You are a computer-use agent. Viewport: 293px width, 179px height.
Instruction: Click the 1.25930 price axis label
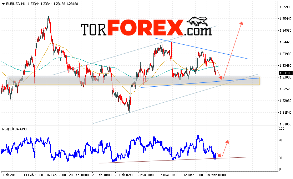click(x=286, y=7)
